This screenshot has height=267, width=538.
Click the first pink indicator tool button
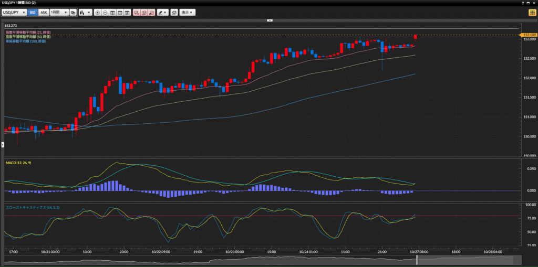click(136, 12)
